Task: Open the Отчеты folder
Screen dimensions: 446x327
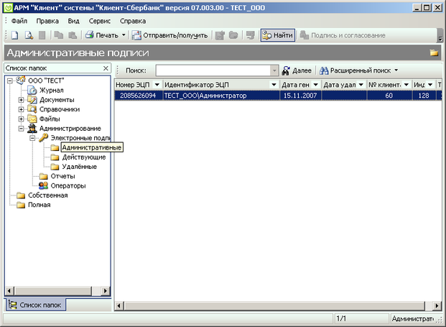Action: click(x=62, y=176)
